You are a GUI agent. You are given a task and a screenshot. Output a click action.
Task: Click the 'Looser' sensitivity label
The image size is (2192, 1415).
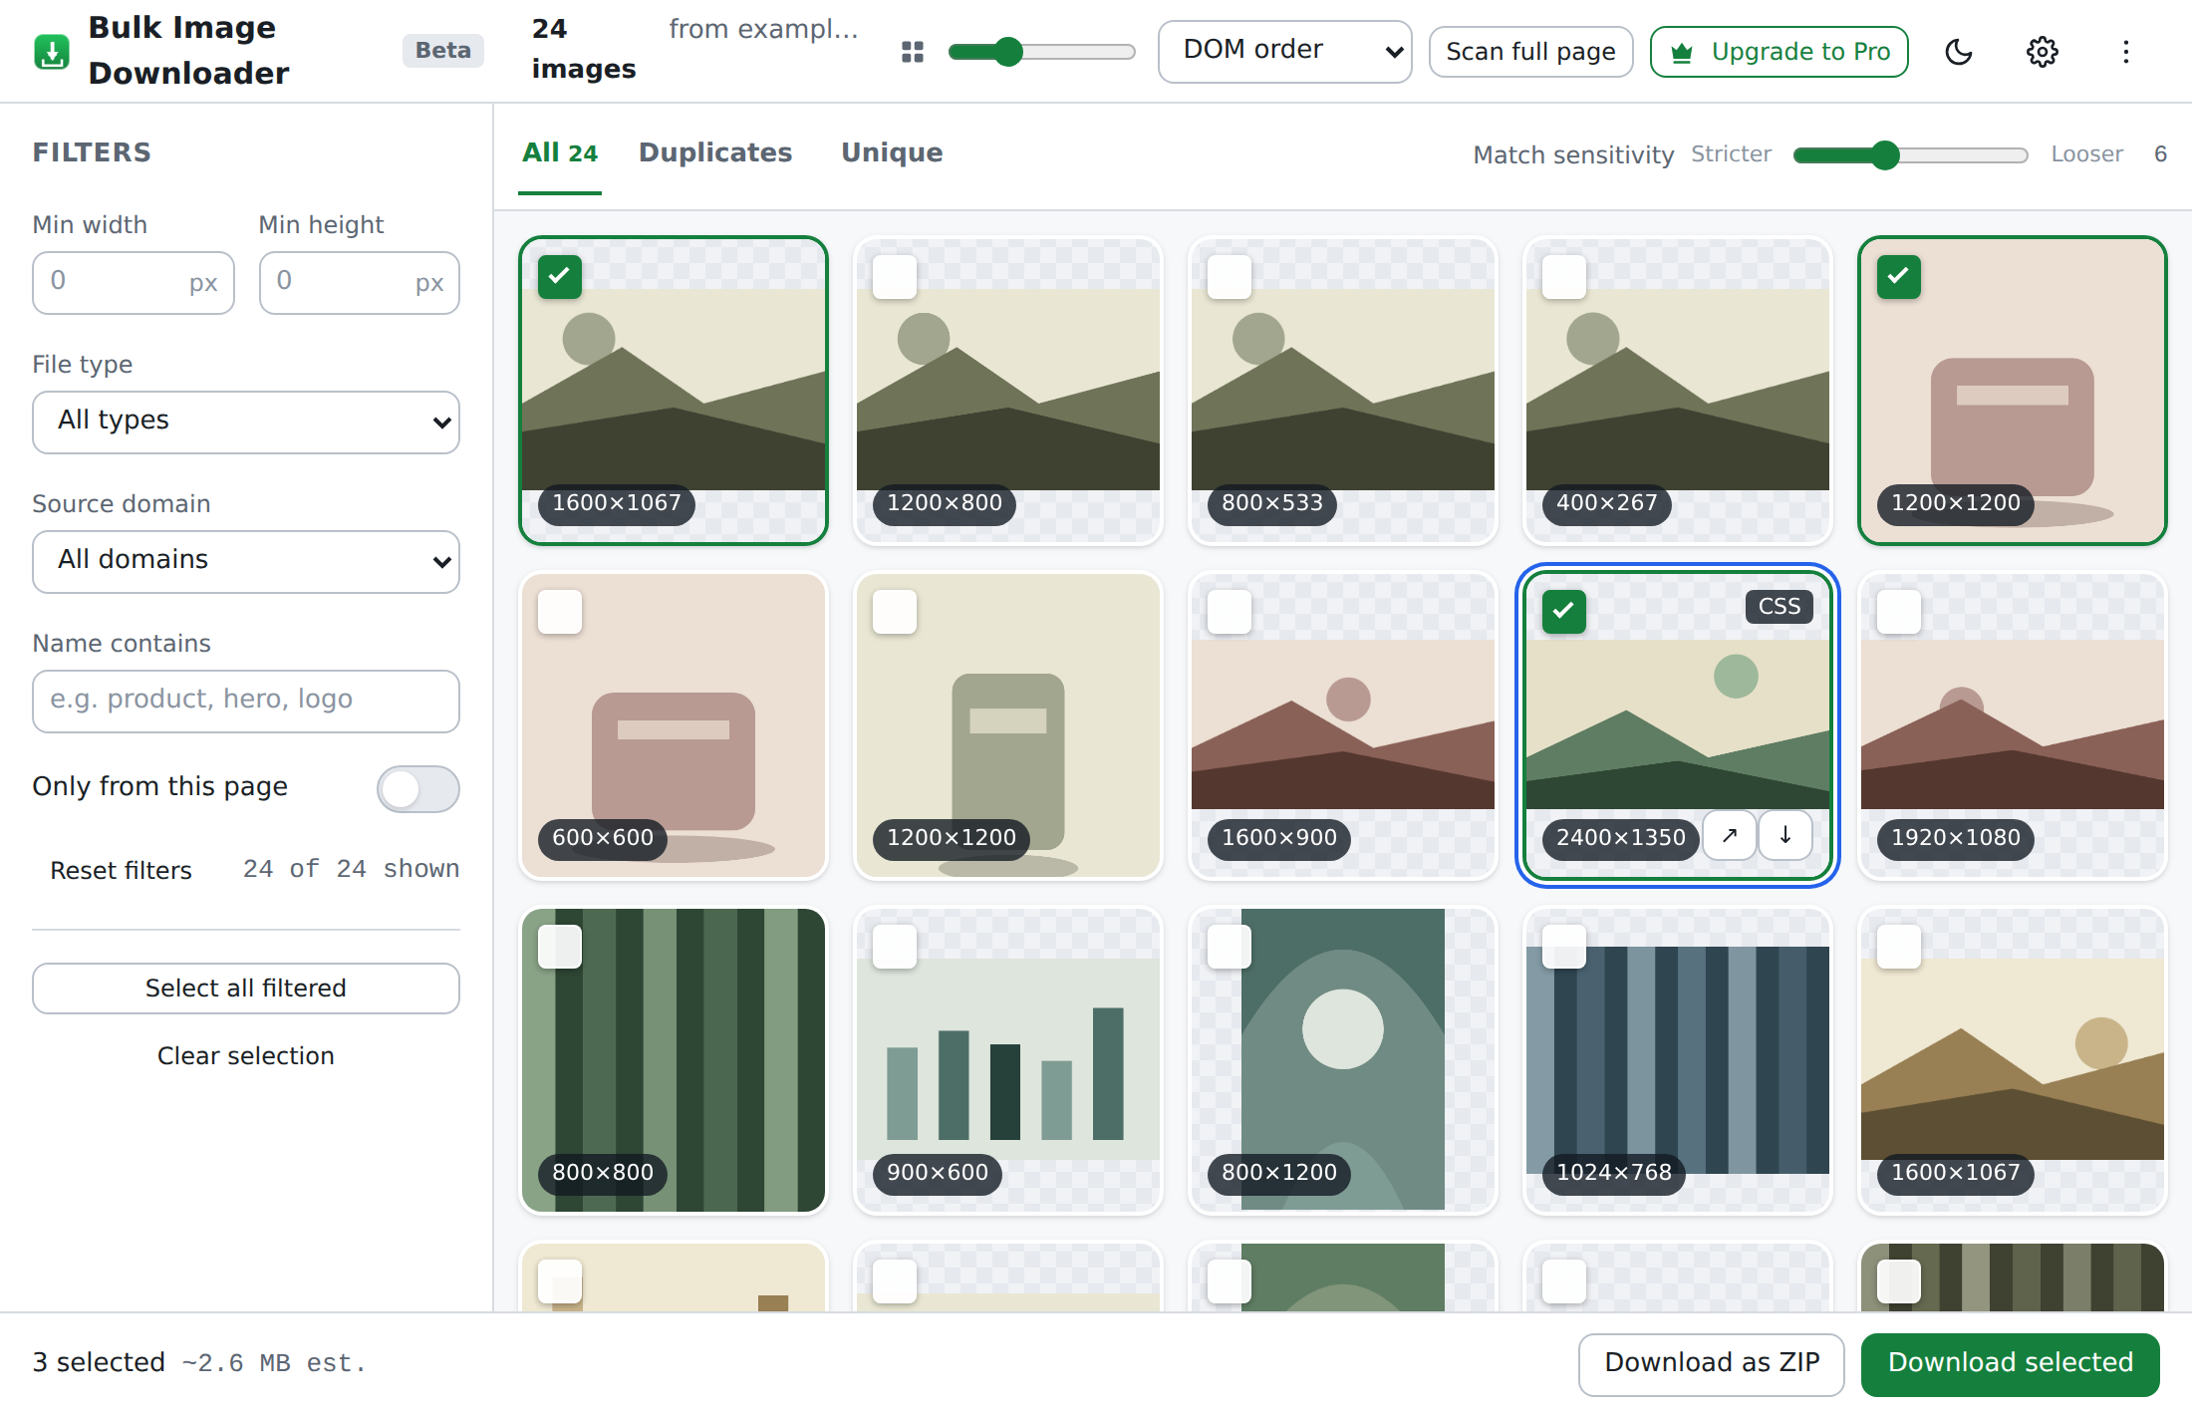point(2087,154)
